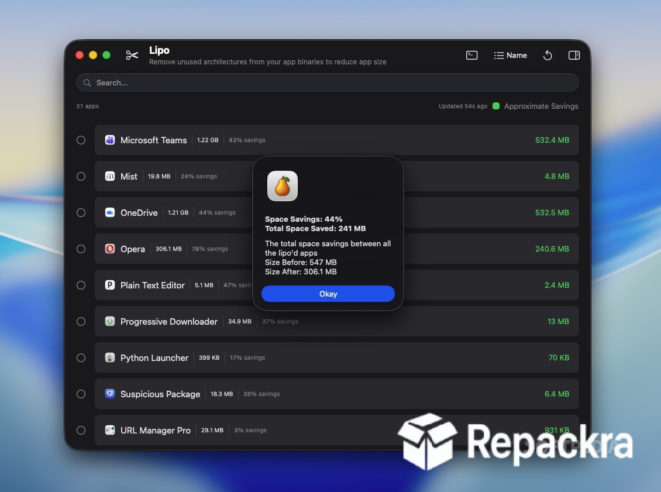Dismiss the dialog with Okay button
This screenshot has width=661, height=492.
click(328, 294)
